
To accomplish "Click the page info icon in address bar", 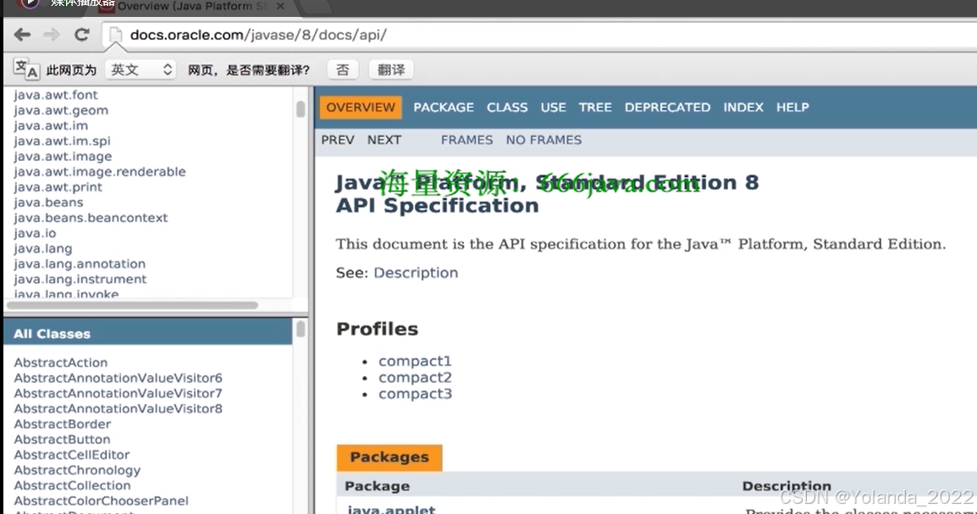I will tap(116, 35).
